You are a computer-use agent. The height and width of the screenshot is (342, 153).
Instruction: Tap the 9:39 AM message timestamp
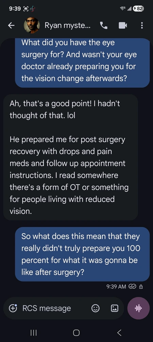116,287
